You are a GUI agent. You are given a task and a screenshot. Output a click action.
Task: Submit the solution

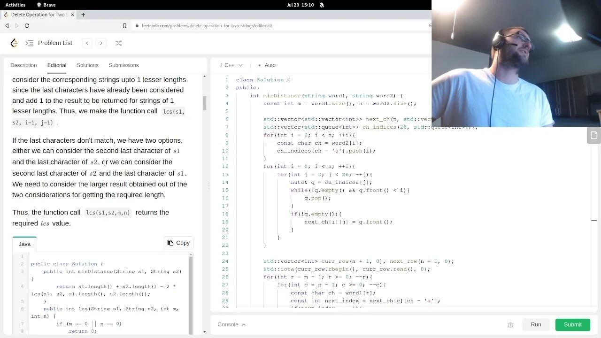click(x=572, y=325)
